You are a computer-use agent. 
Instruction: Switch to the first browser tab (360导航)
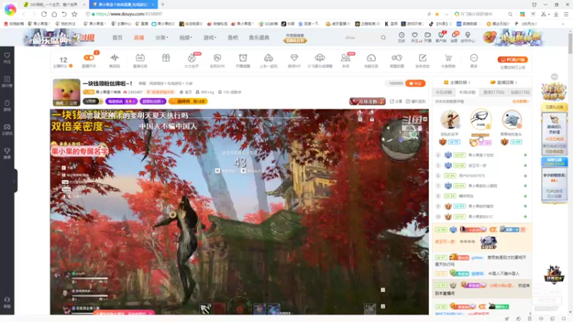(53, 4)
